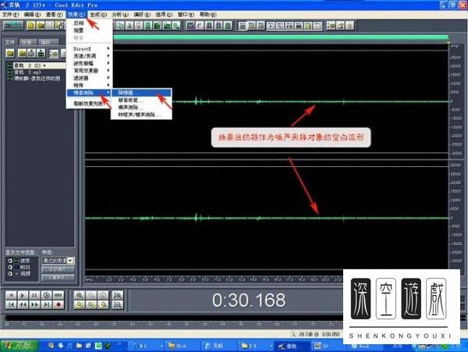Click the circled Play-to-end button
468x352 pixels.
click(x=47, y=295)
